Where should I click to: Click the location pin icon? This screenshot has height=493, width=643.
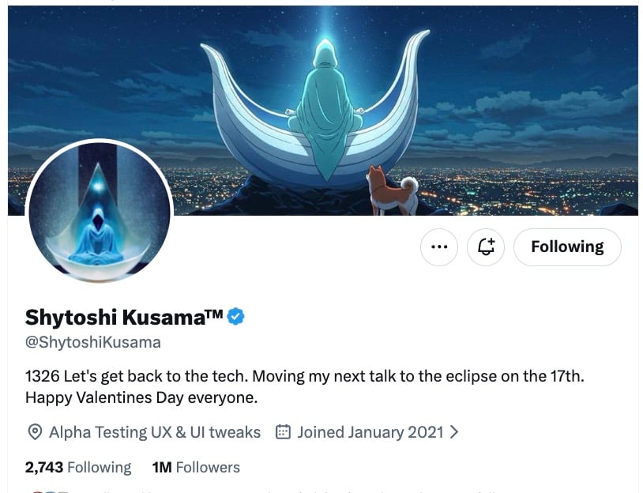tap(35, 432)
